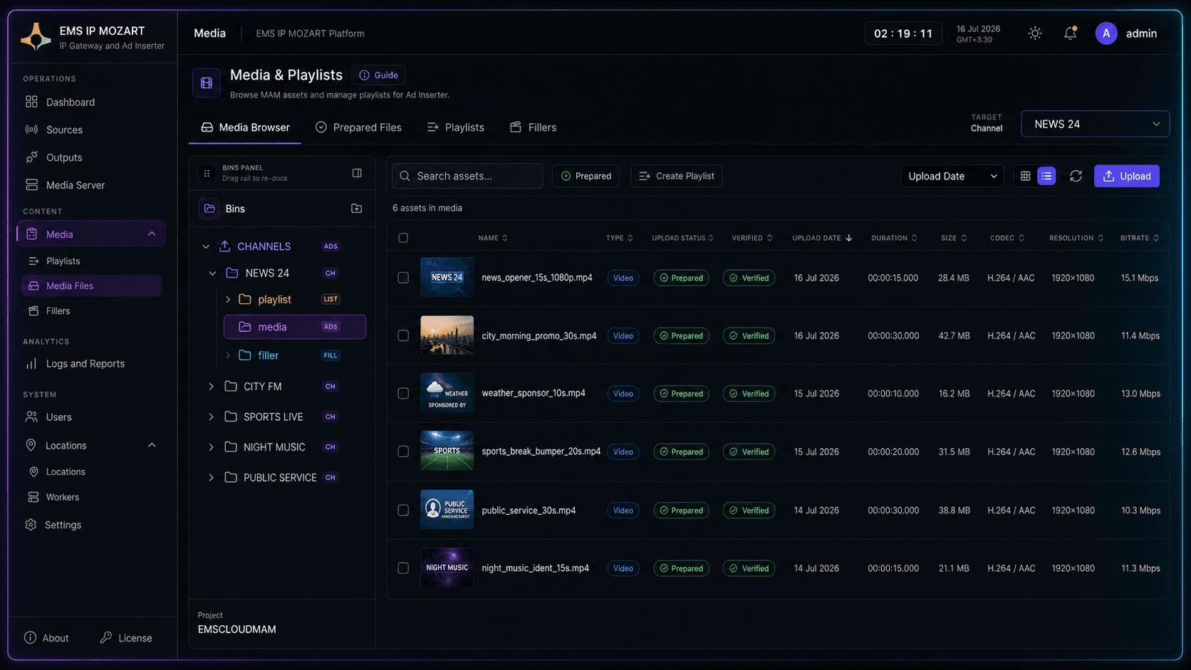This screenshot has height=670, width=1191.
Task: Expand the SPORTS LIVE channel
Action: click(211, 417)
